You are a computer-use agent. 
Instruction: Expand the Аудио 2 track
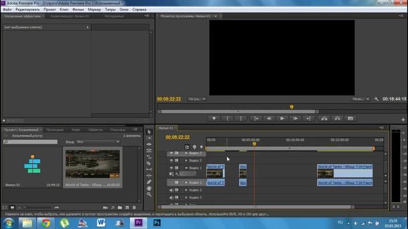(186, 190)
